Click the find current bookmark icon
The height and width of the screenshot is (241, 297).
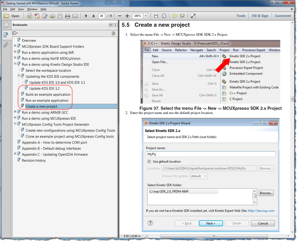pos(114,33)
